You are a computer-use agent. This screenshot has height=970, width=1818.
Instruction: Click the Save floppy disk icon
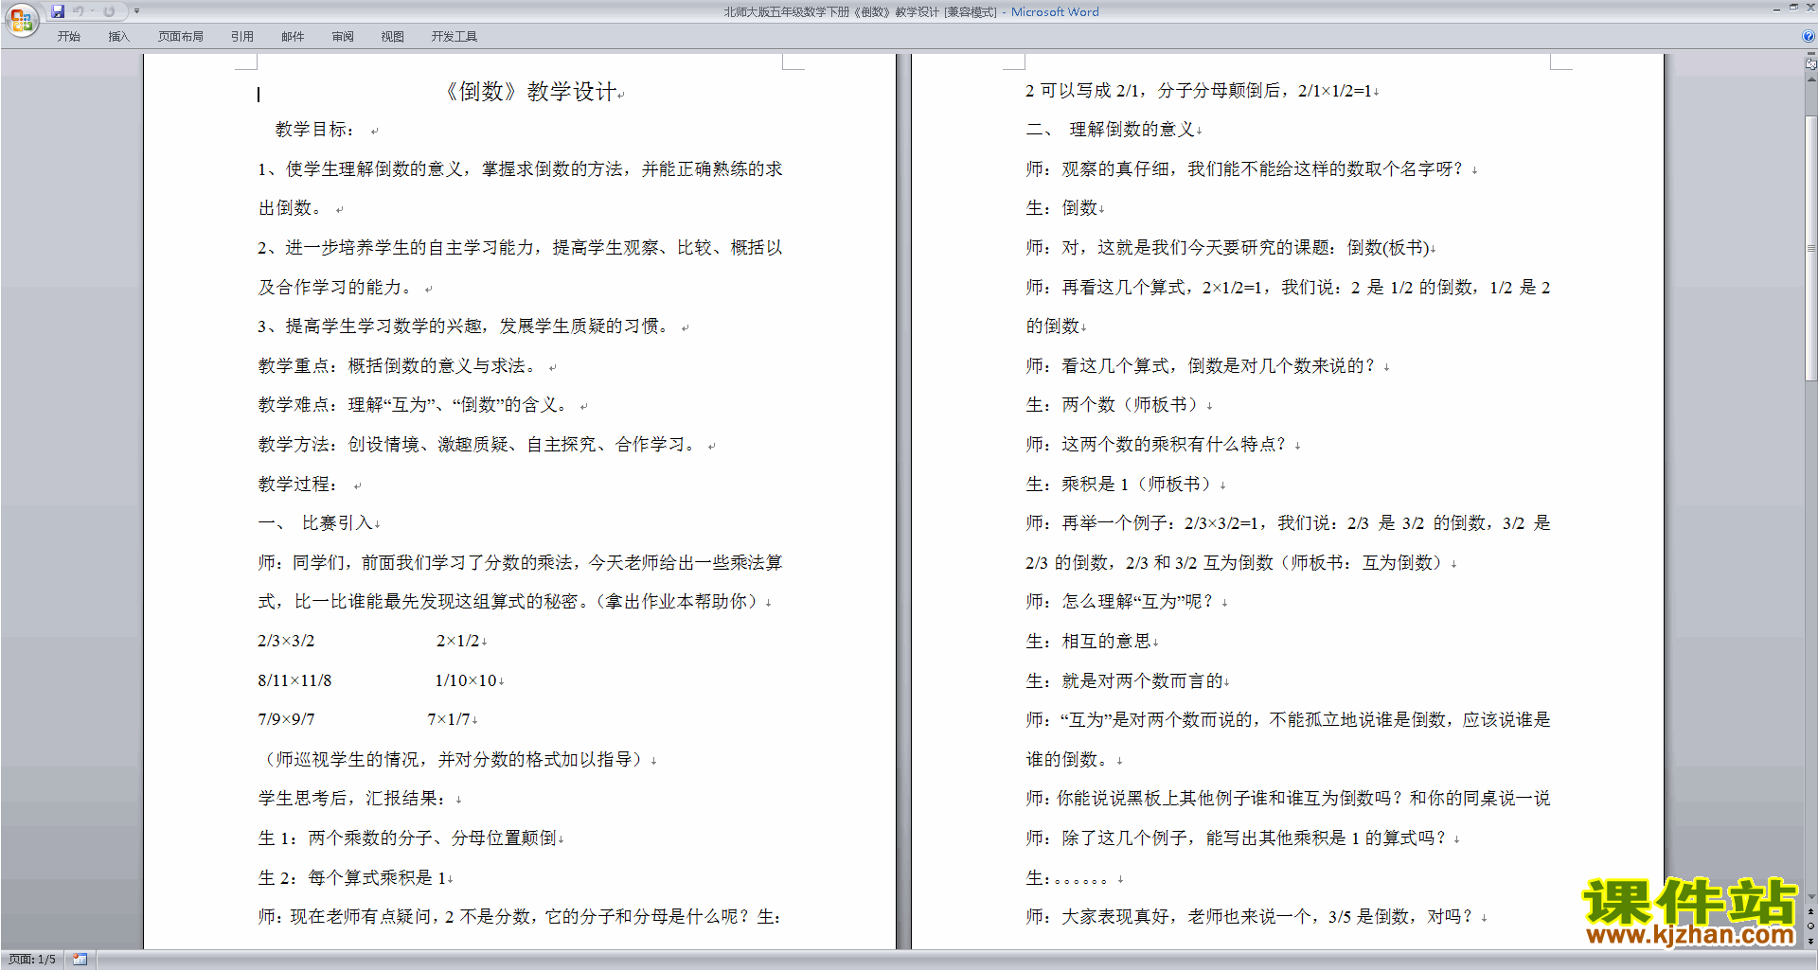coord(58,11)
